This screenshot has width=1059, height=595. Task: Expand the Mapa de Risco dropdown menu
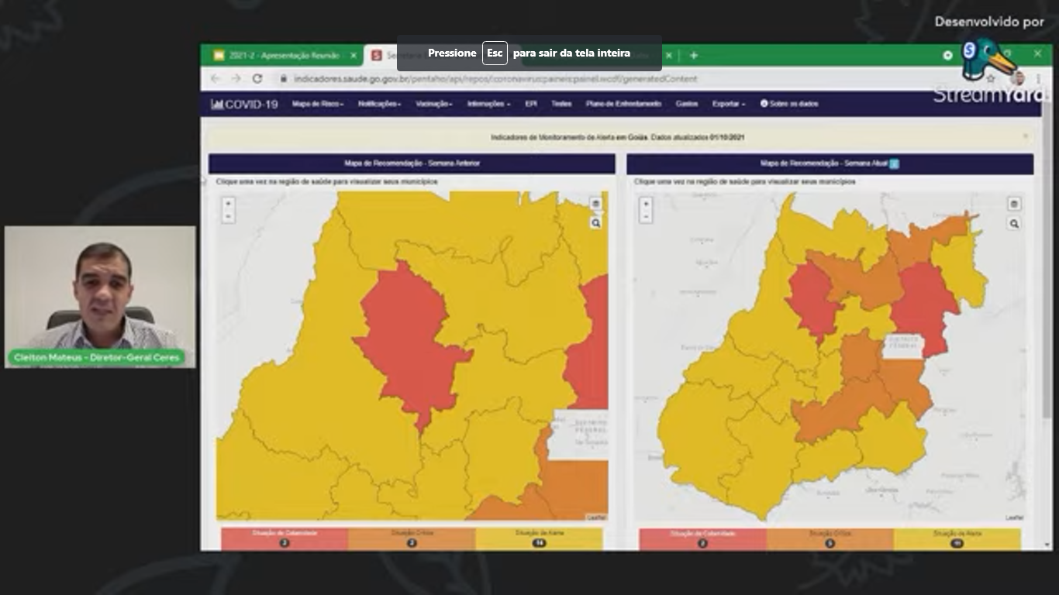coord(318,104)
